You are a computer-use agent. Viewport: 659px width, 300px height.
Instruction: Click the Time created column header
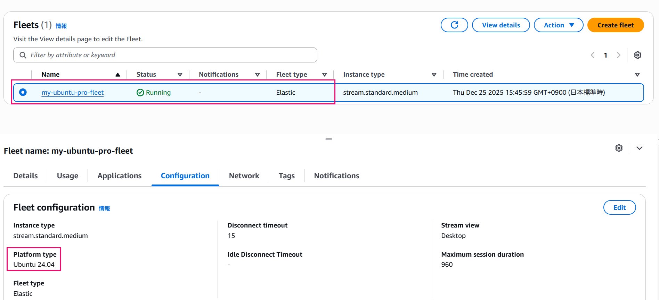[473, 75]
